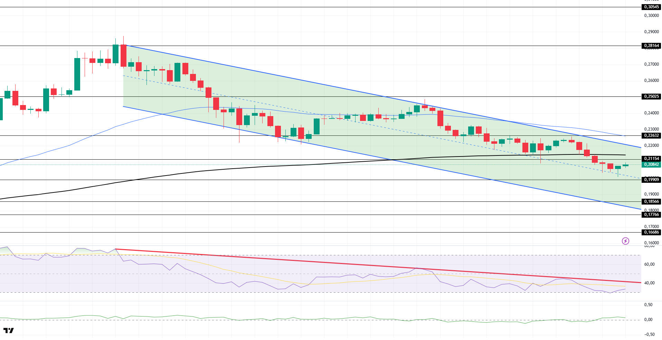The height and width of the screenshot is (340, 662).
Task: Select the 0,30545 price level label
Action: 651,7
